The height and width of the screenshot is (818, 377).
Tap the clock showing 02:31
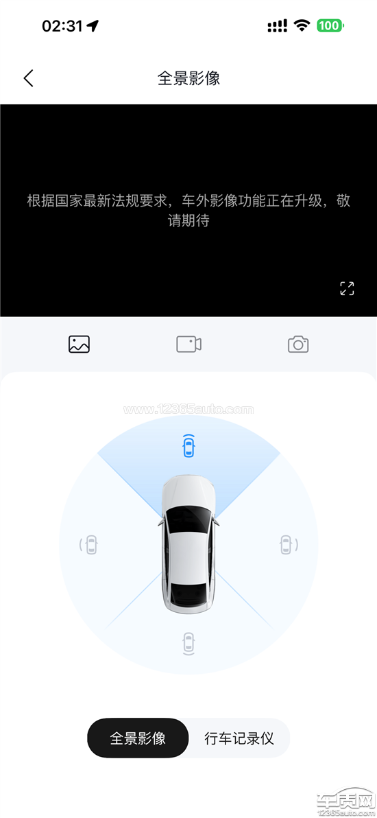click(62, 26)
